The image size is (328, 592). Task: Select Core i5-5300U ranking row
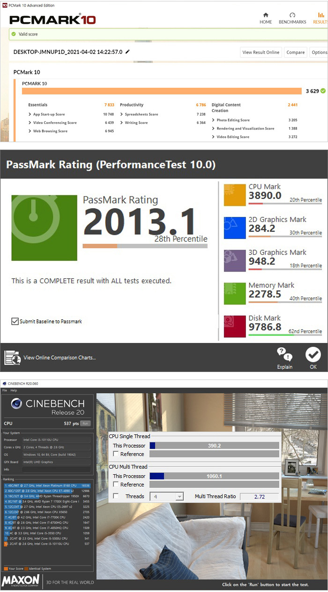point(47,539)
